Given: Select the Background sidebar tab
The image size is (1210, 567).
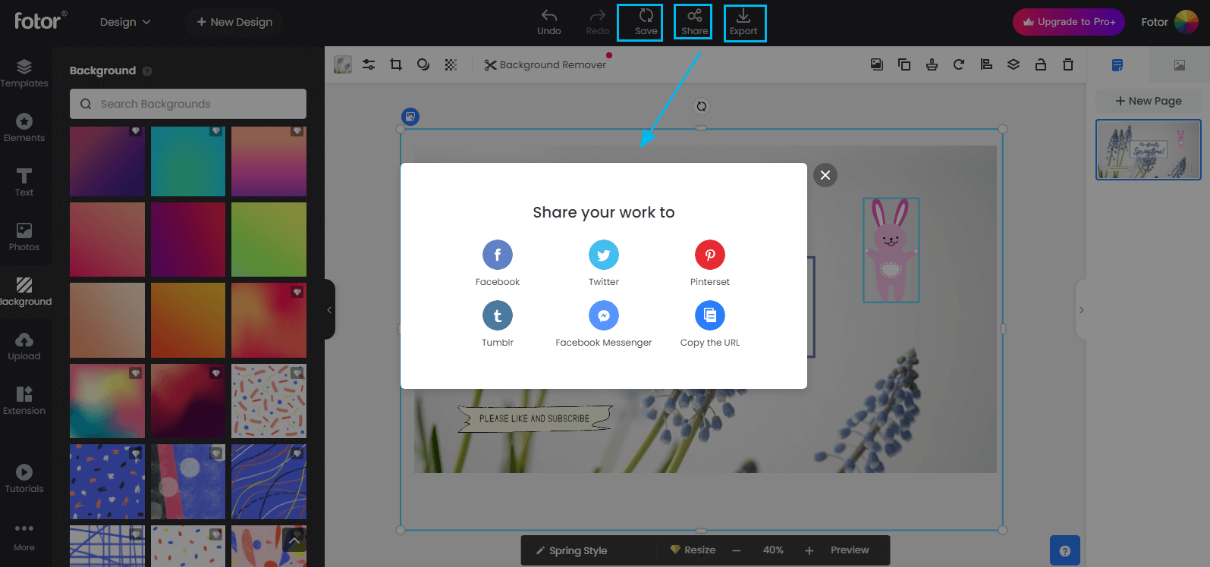Looking at the screenshot, I should [x=24, y=292].
